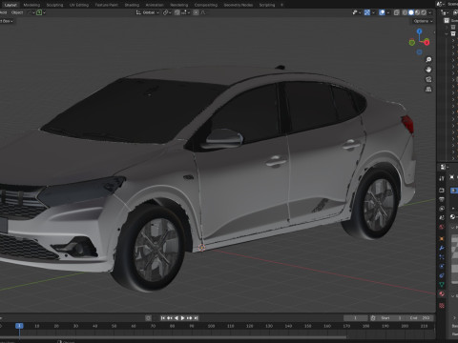Open the viewport shading options dropdown
This screenshot has width=458, height=343.
[429, 12]
